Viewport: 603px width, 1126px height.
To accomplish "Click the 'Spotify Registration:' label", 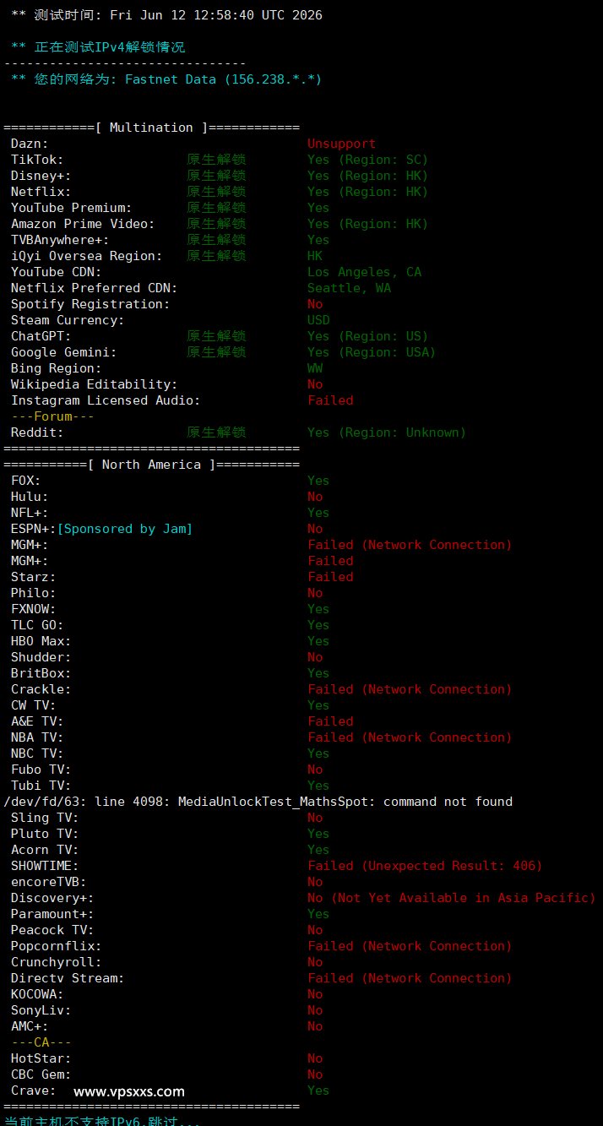I will [x=90, y=304].
